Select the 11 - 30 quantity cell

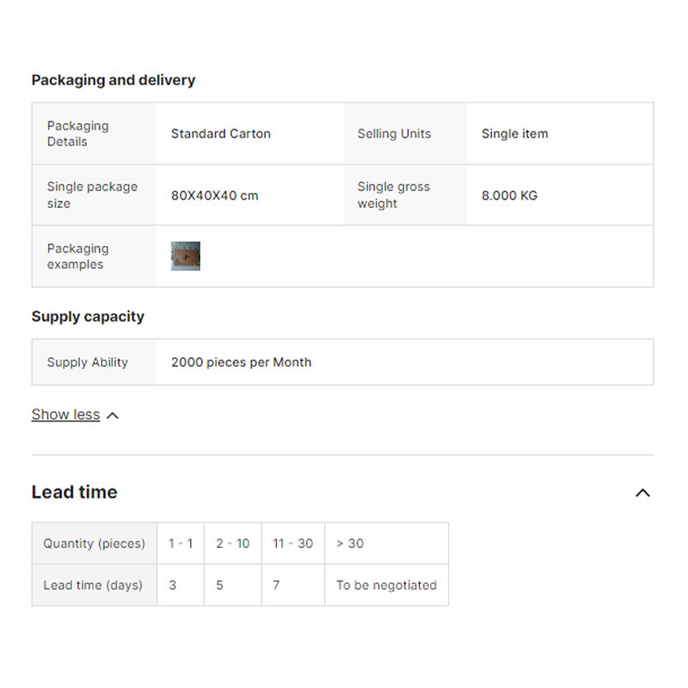pyautogui.click(x=293, y=544)
